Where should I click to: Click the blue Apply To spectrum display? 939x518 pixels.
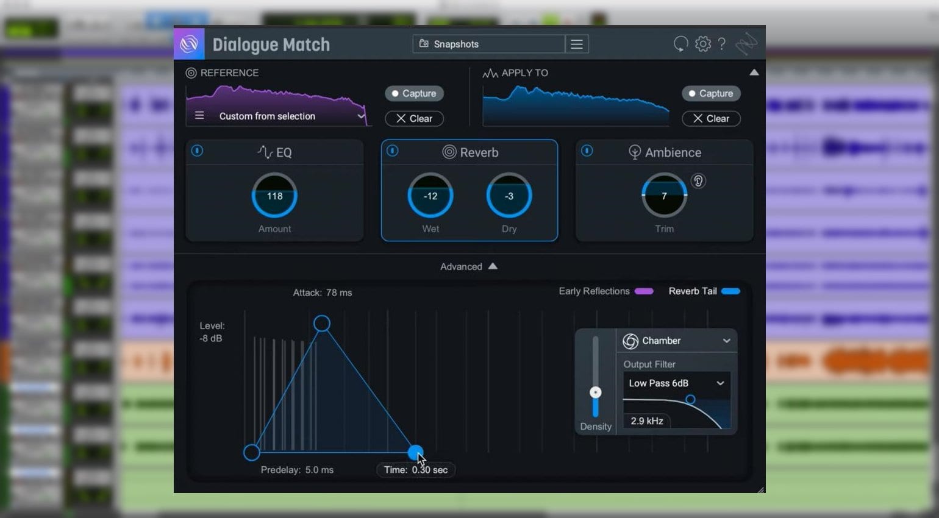tap(576, 105)
